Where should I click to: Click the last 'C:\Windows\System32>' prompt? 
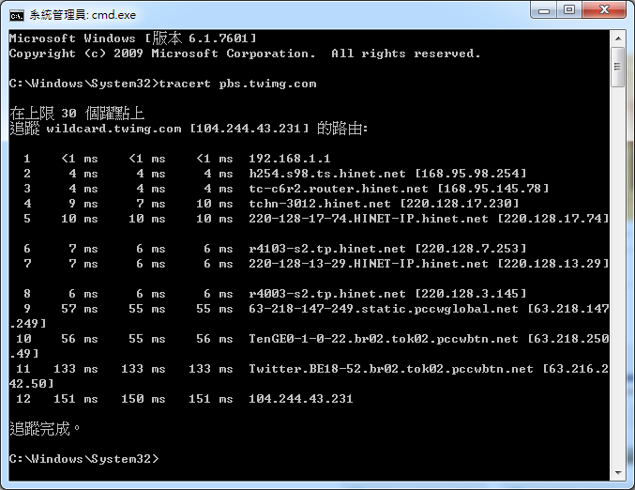pos(84,458)
